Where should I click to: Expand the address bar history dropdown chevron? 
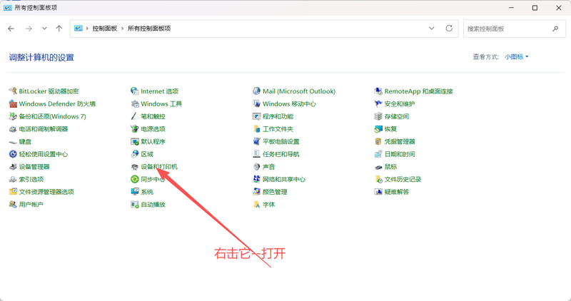[x=431, y=29]
